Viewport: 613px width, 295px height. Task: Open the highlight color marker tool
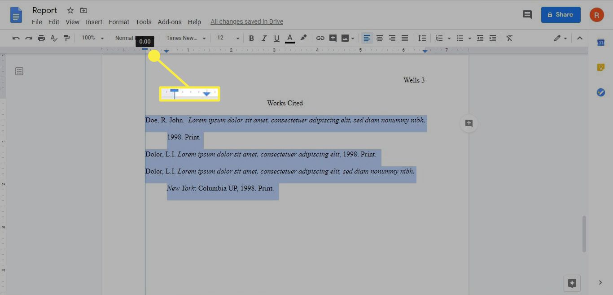pos(303,38)
